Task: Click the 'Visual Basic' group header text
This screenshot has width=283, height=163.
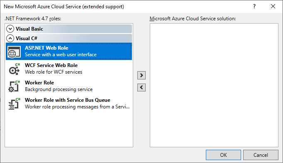Action: point(29,29)
